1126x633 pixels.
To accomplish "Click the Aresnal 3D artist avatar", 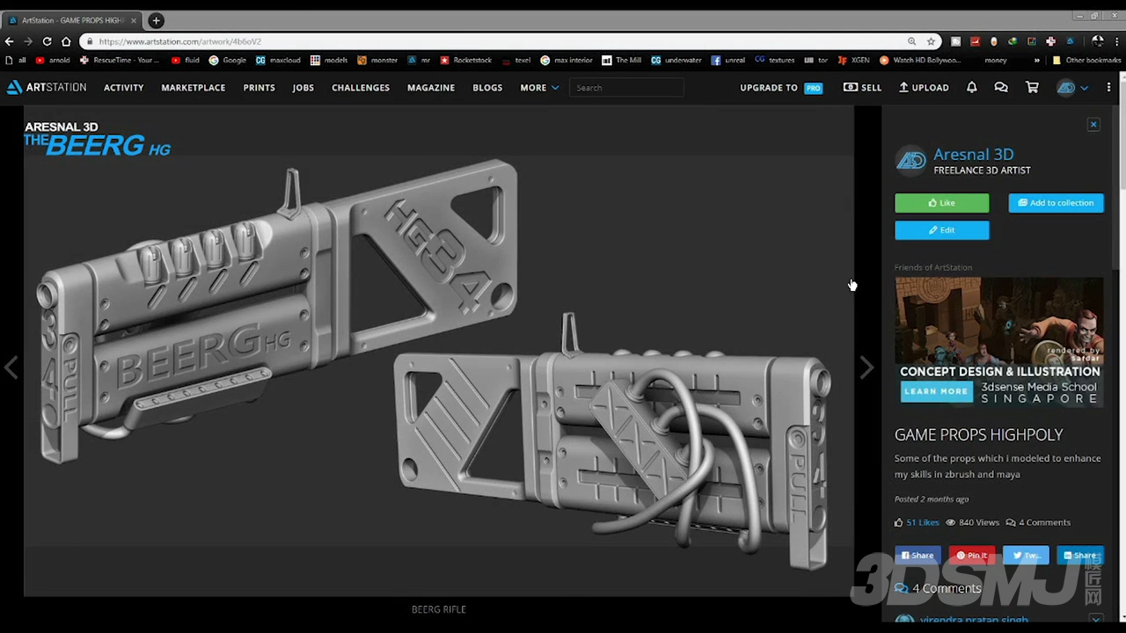I will 910,160.
